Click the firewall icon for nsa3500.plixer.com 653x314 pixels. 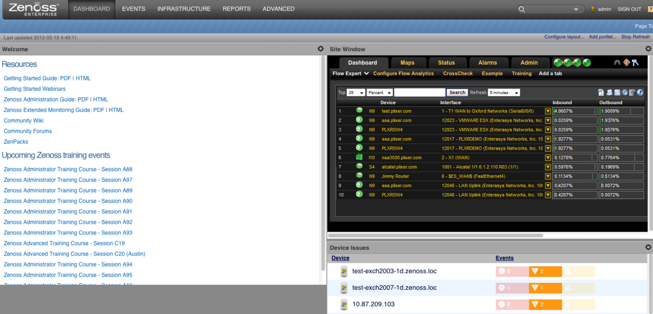click(x=359, y=157)
